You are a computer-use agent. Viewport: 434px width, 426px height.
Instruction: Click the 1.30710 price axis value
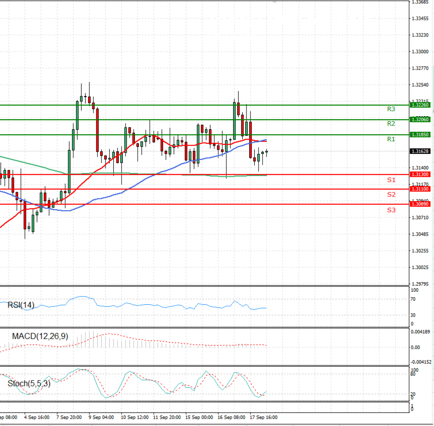(420, 218)
